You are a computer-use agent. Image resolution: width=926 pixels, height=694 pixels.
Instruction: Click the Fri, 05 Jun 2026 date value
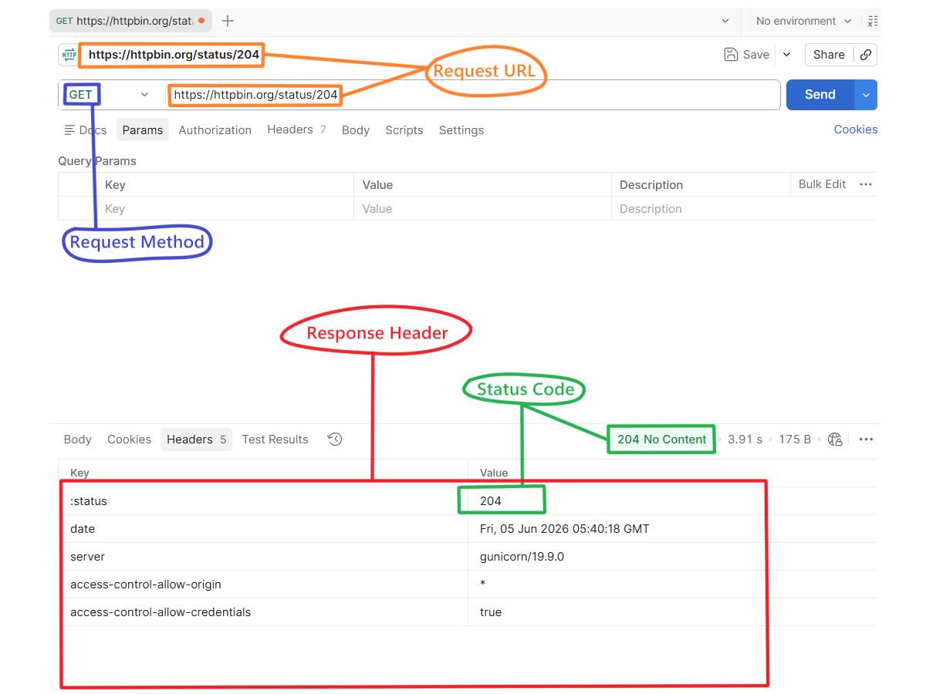(x=565, y=529)
